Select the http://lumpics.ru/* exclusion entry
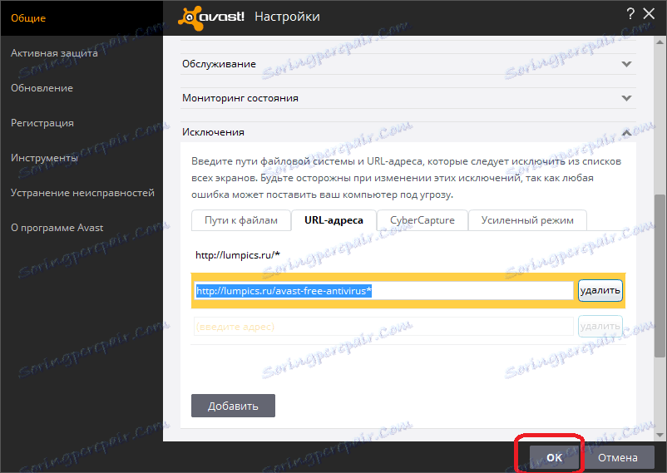This screenshot has width=667, height=473. click(238, 255)
